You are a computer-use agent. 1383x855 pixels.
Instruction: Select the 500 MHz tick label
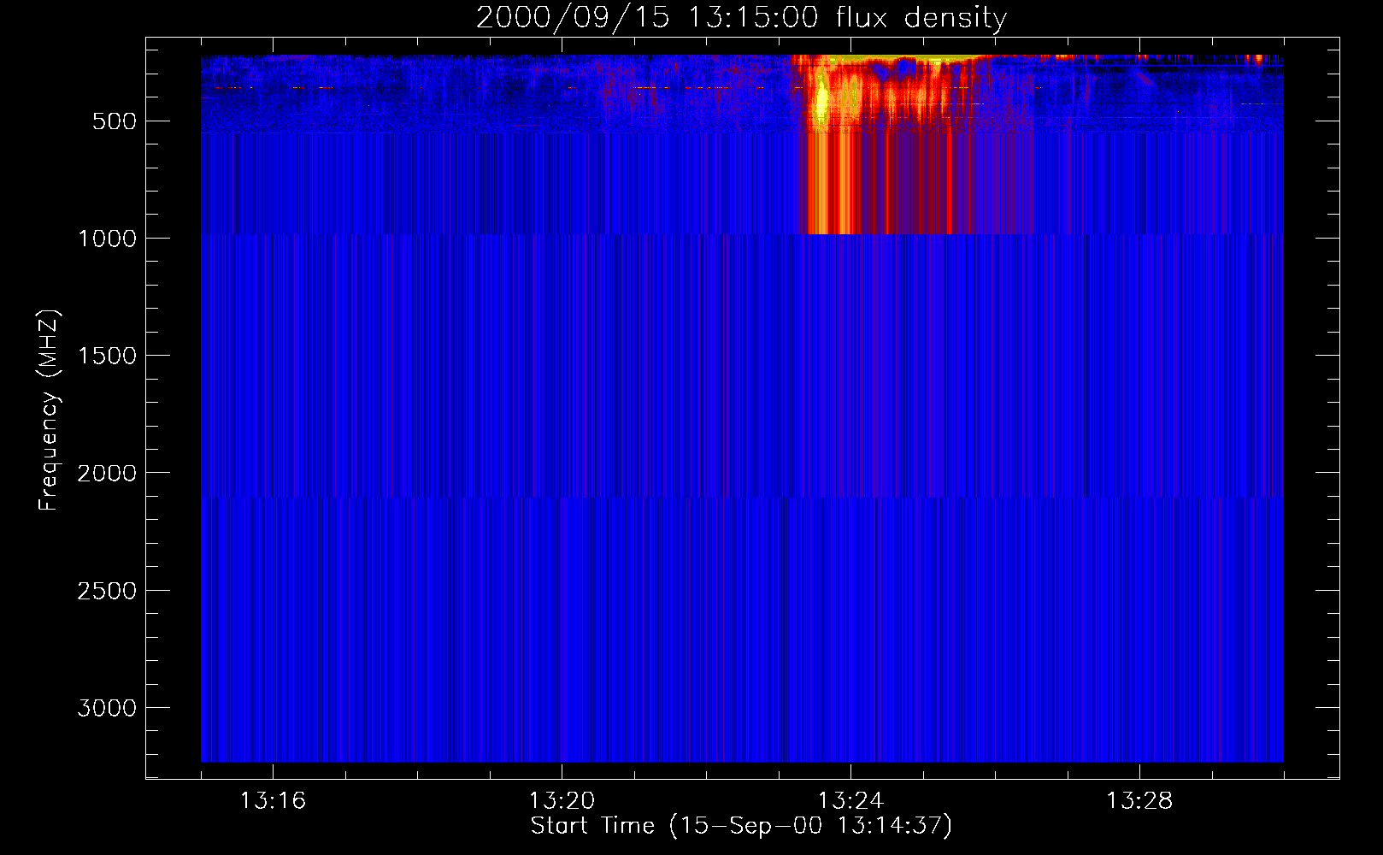(x=114, y=121)
